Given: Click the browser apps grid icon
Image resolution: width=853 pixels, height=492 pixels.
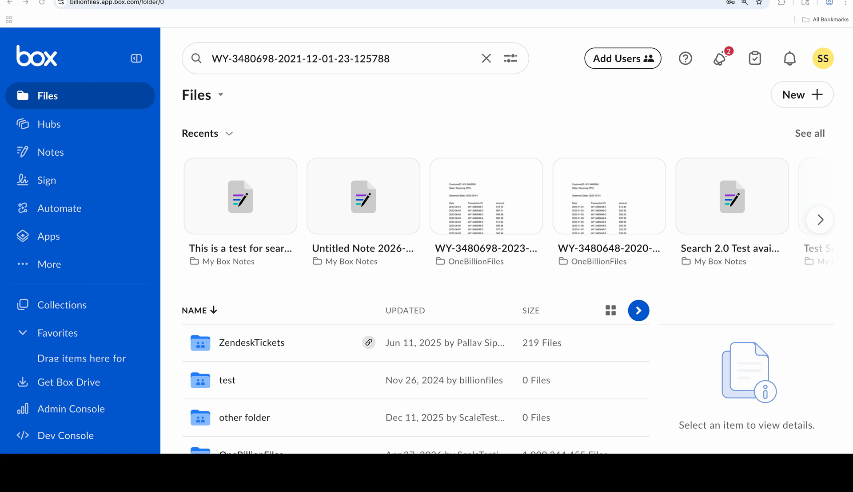Looking at the screenshot, I should tap(9, 20).
